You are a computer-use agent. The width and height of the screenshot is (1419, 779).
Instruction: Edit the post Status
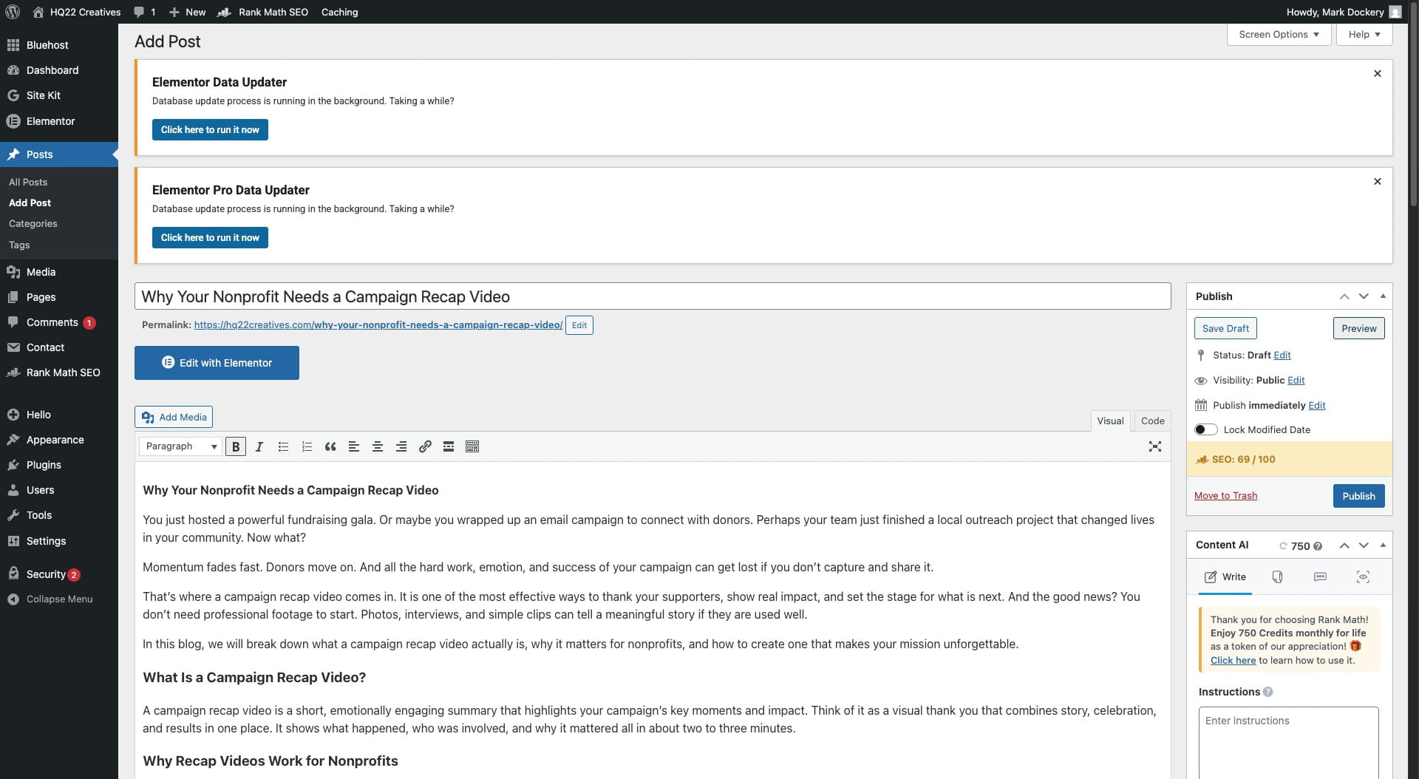point(1282,356)
